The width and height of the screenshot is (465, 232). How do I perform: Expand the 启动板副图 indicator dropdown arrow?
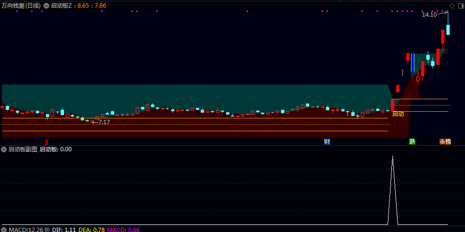[x=4, y=149]
